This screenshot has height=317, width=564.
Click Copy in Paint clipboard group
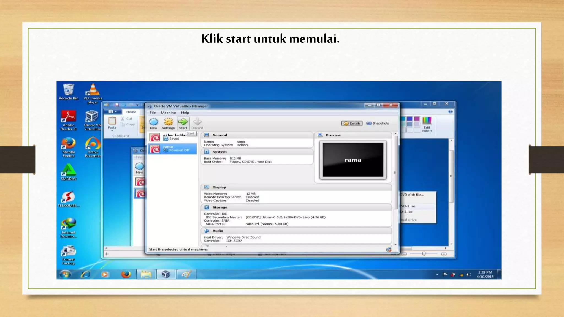click(128, 124)
